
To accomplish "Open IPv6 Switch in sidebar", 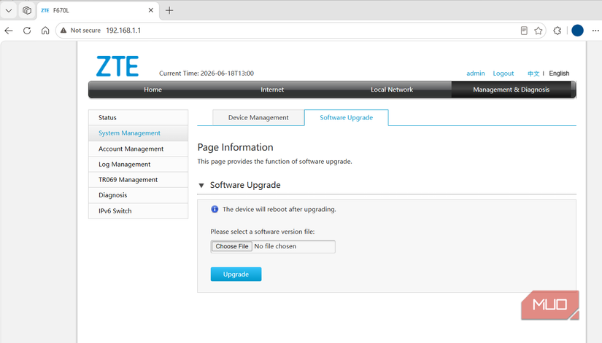I will pos(138,210).
